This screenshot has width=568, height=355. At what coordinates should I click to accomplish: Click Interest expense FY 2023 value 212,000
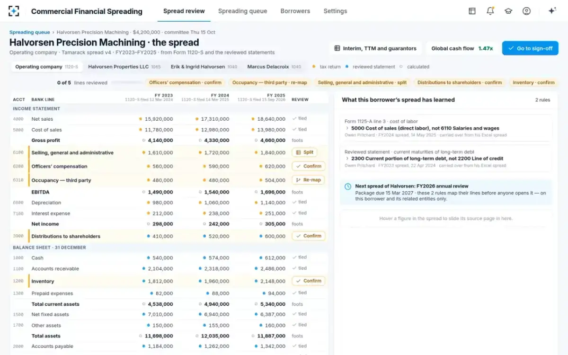click(163, 213)
